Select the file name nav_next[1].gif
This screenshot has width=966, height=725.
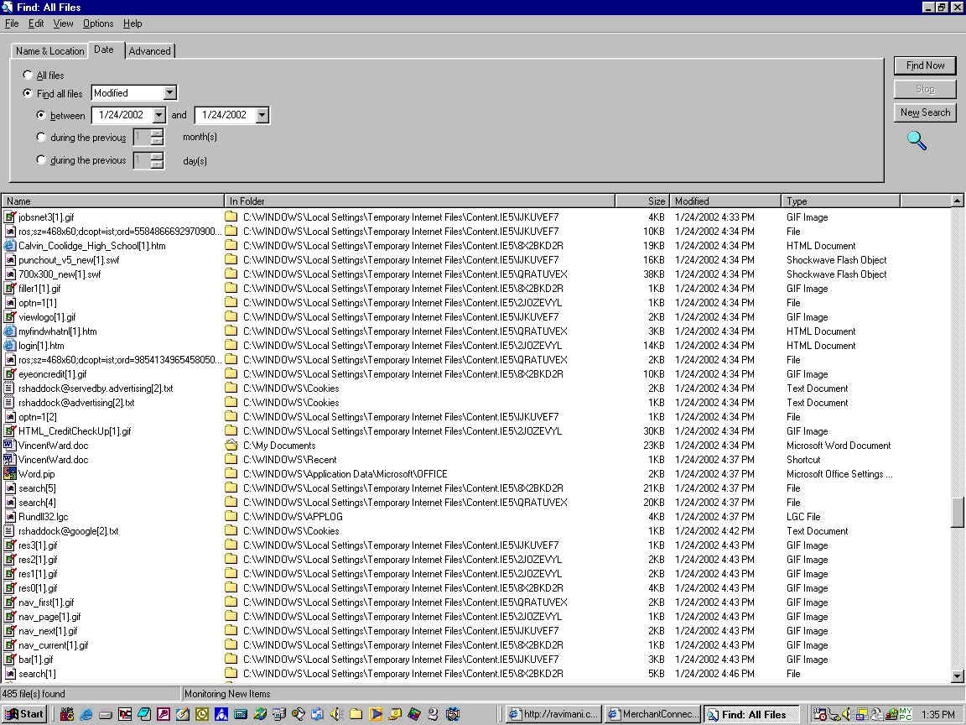point(48,631)
